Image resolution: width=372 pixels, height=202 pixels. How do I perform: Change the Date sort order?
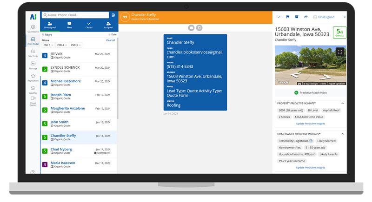click(113, 34)
